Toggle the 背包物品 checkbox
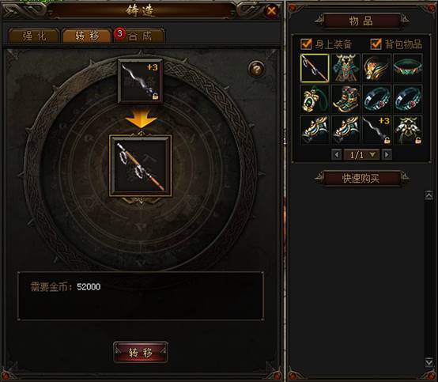The height and width of the screenshot is (382, 438). point(376,43)
